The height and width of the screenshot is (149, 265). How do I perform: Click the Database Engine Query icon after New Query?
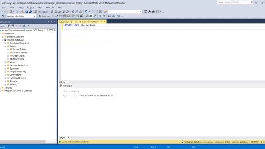coord(52,12)
